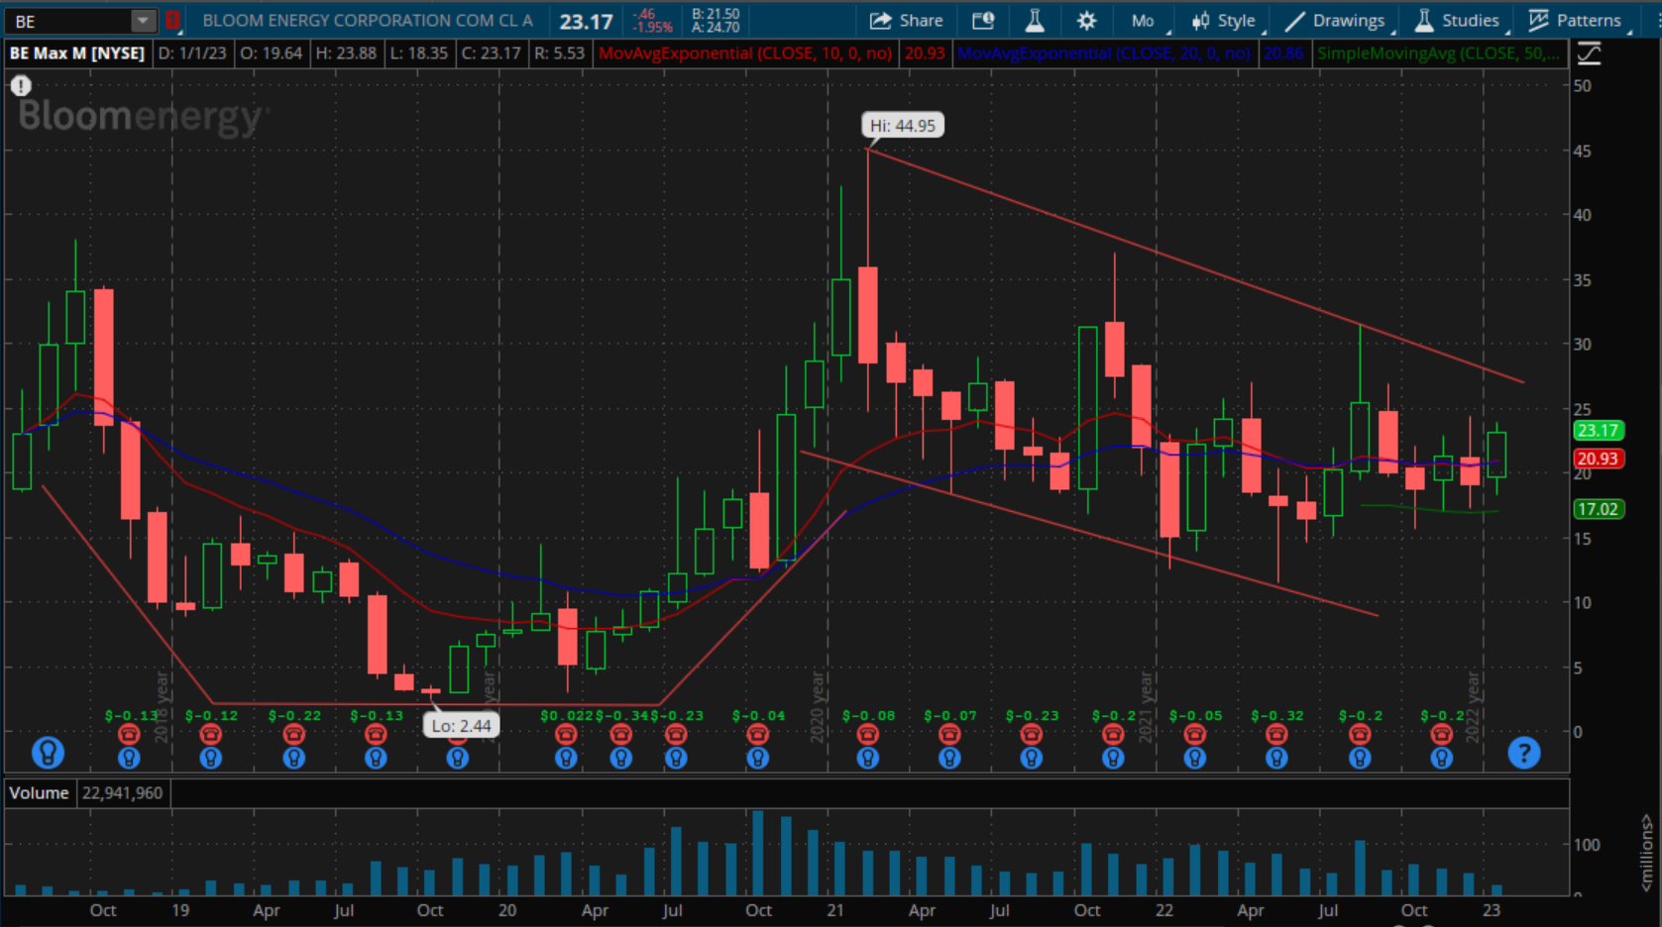Click the earnings phone icon under $-0.12
The width and height of the screenshot is (1662, 927).
pos(210,734)
